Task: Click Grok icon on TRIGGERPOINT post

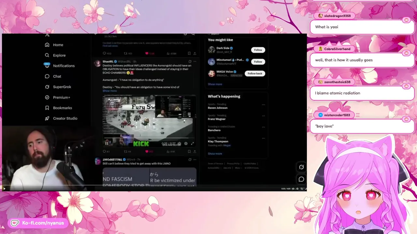Action: 190,160
